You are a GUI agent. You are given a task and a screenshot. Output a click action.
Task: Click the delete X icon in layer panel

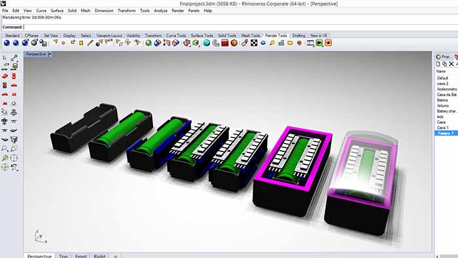click(451, 64)
